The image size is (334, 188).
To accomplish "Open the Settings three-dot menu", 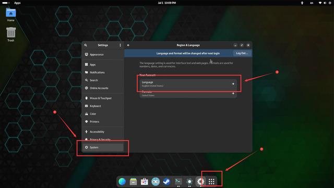I will point(120,45).
